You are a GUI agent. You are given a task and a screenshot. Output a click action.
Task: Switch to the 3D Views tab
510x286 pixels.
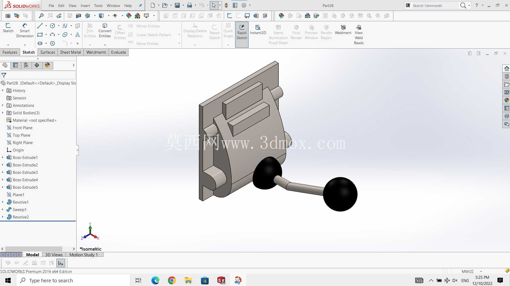[x=54, y=255]
